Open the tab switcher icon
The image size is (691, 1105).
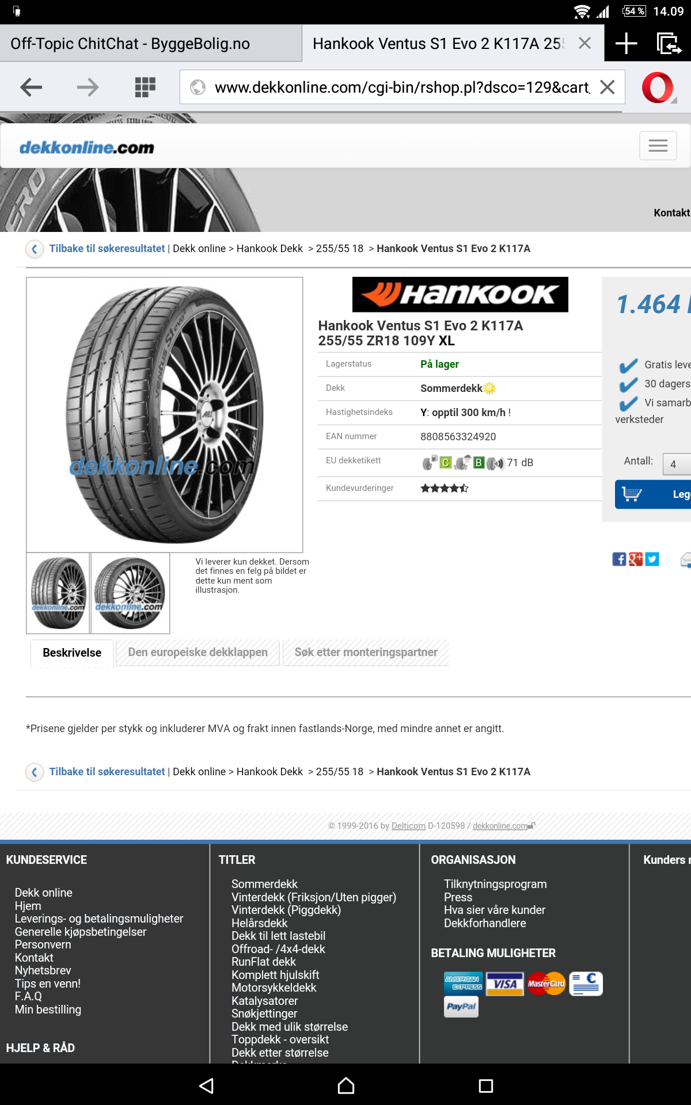click(669, 44)
